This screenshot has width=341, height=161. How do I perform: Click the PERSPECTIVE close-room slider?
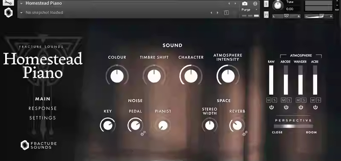pyautogui.click(x=293, y=126)
